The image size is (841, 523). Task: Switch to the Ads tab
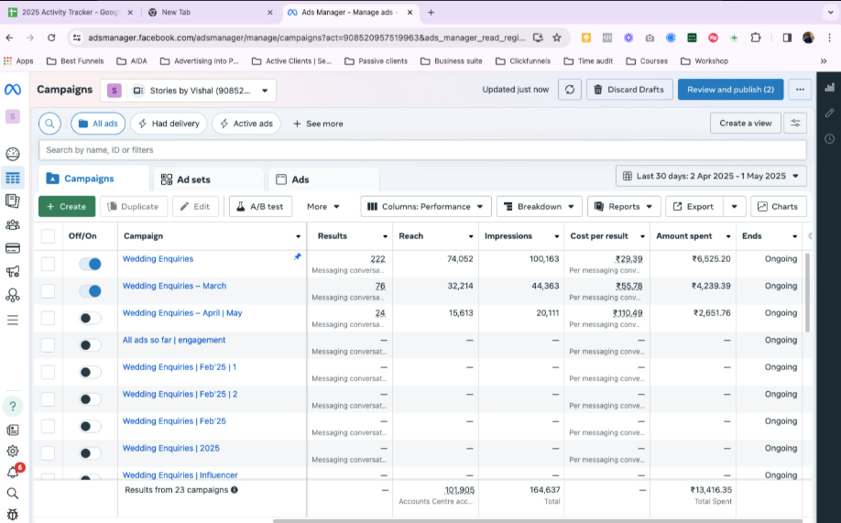point(293,180)
